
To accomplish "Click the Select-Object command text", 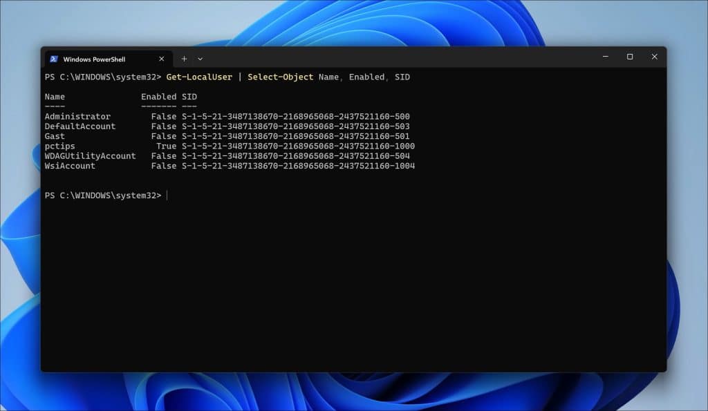I will [x=281, y=77].
